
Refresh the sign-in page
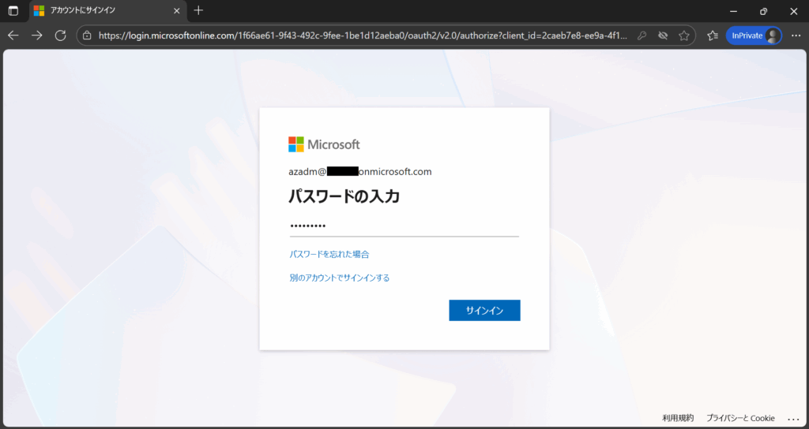[60, 35]
